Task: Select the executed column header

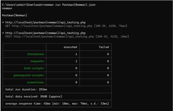Action: coord(70,47)
